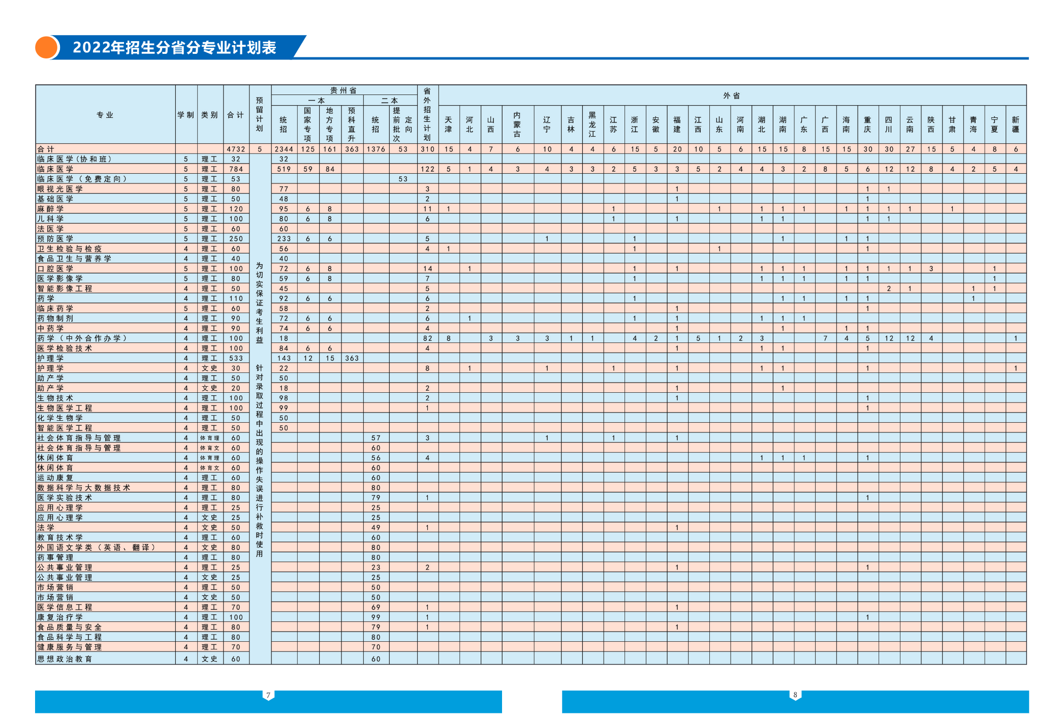Select the 临床医学(协和班) row label
The width and height of the screenshot is (1061, 719).
[75, 159]
